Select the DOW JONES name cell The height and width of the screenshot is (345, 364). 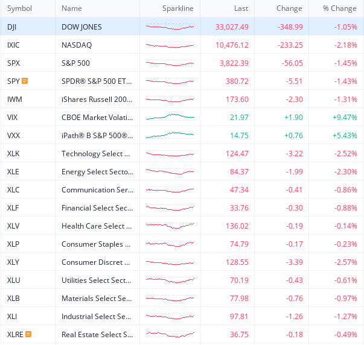[98, 27]
